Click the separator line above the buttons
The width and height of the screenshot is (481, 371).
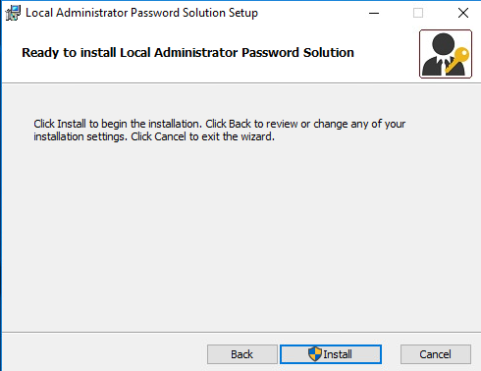pyautogui.click(x=241, y=333)
